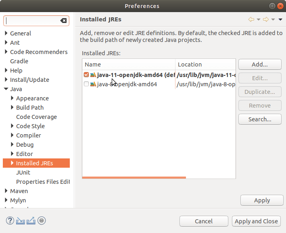Open the back history dropdown arrow
Image resolution: width=286 pixels, height=233 pixels.
[x=259, y=19]
